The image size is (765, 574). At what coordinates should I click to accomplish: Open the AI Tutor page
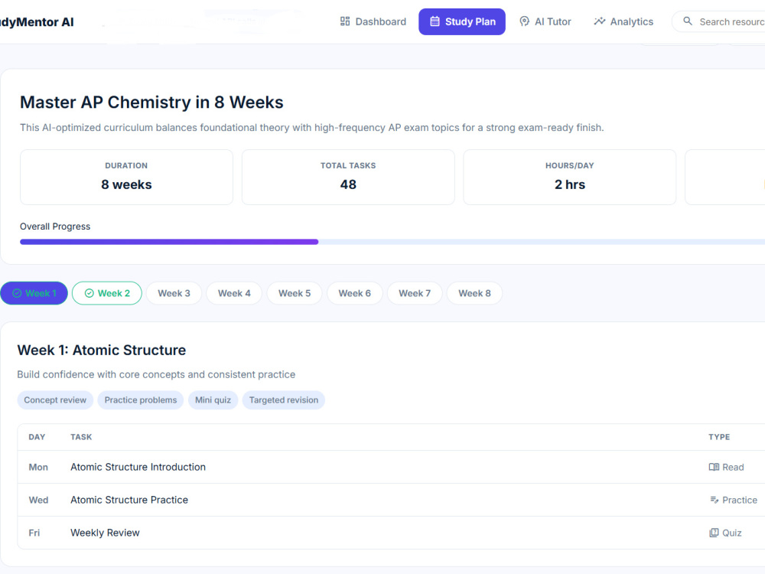click(x=545, y=21)
